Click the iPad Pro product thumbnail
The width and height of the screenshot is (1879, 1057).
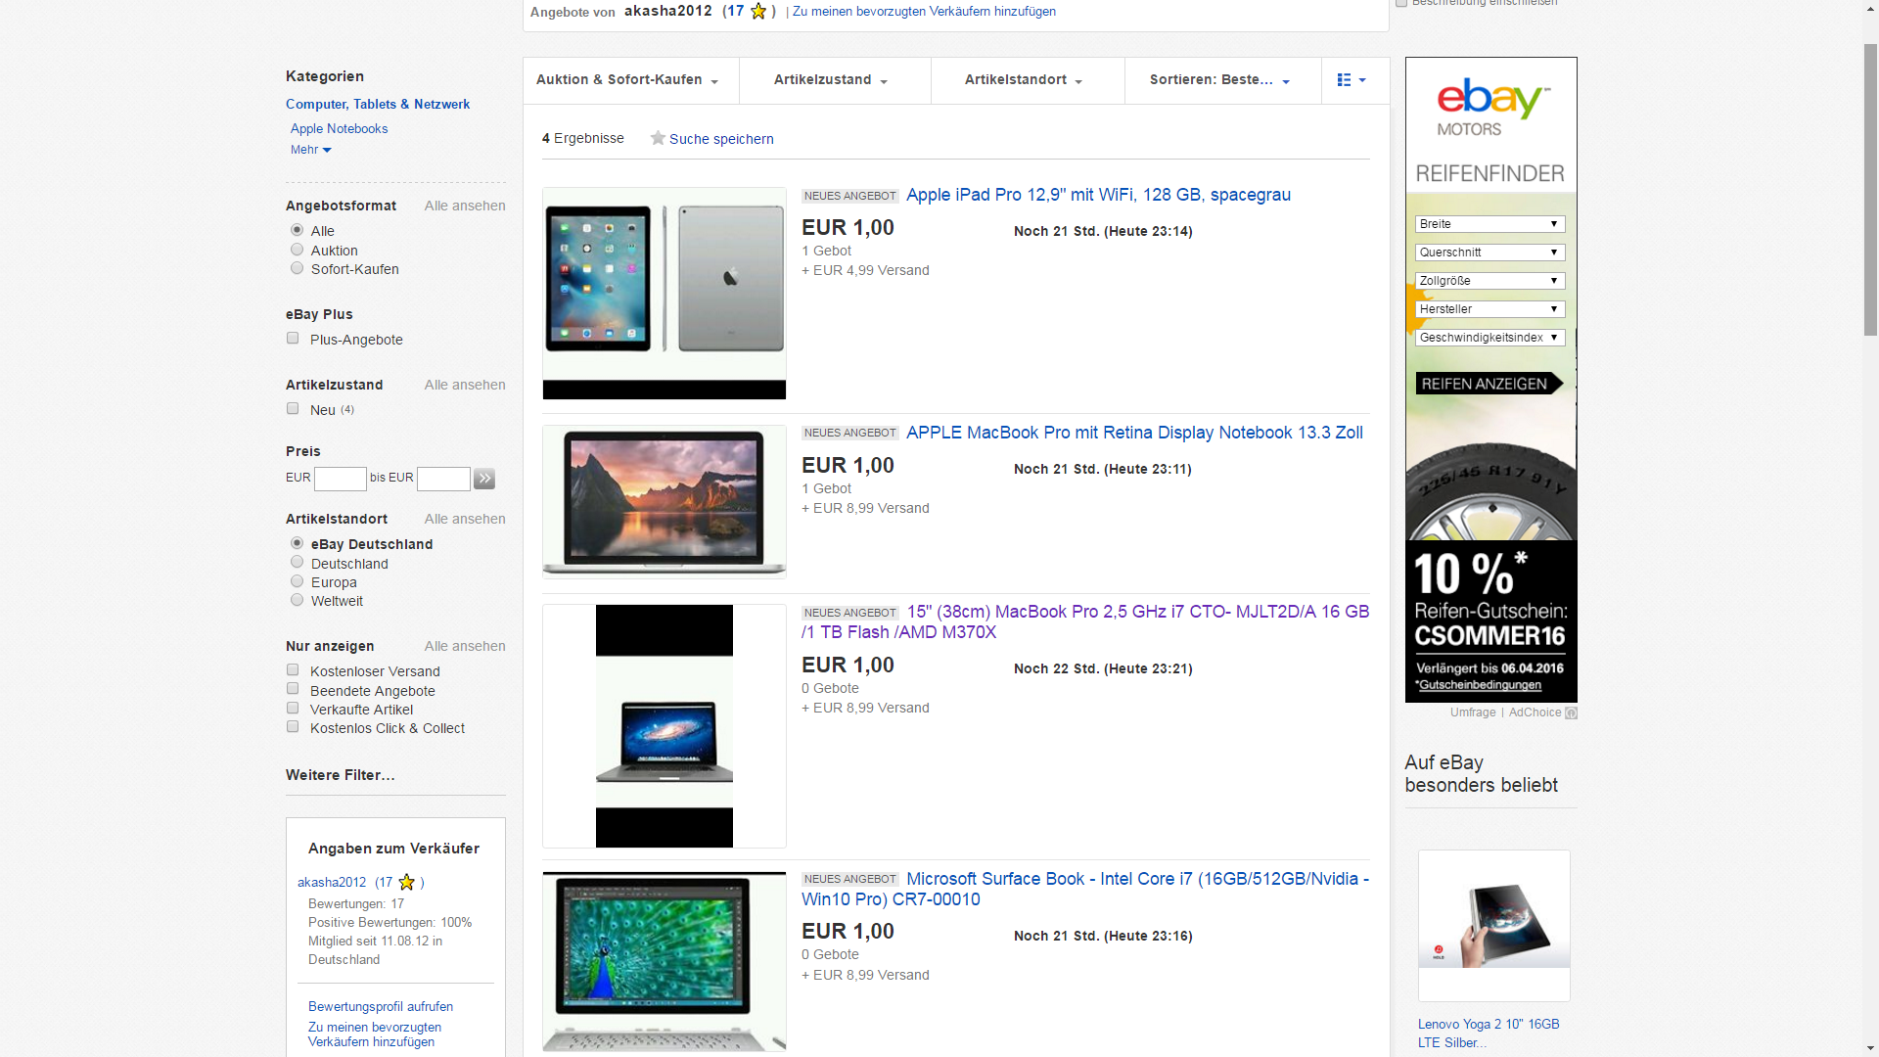pos(665,293)
